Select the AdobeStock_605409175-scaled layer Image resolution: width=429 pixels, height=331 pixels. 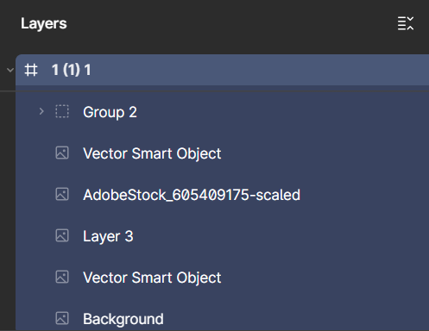coord(222,194)
